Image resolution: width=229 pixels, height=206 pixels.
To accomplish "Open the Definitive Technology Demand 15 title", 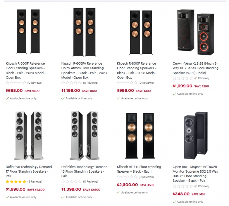I will click(x=84, y=171).
